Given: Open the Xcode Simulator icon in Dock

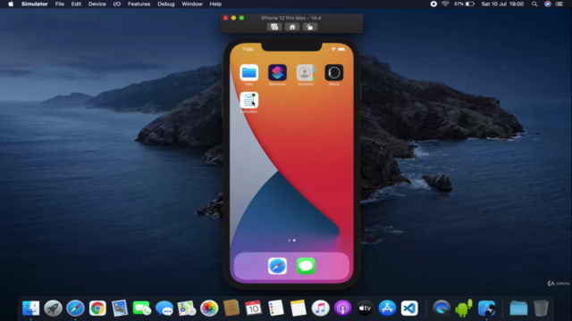Looking at the screenshot, I should click(x=486, y=309).
